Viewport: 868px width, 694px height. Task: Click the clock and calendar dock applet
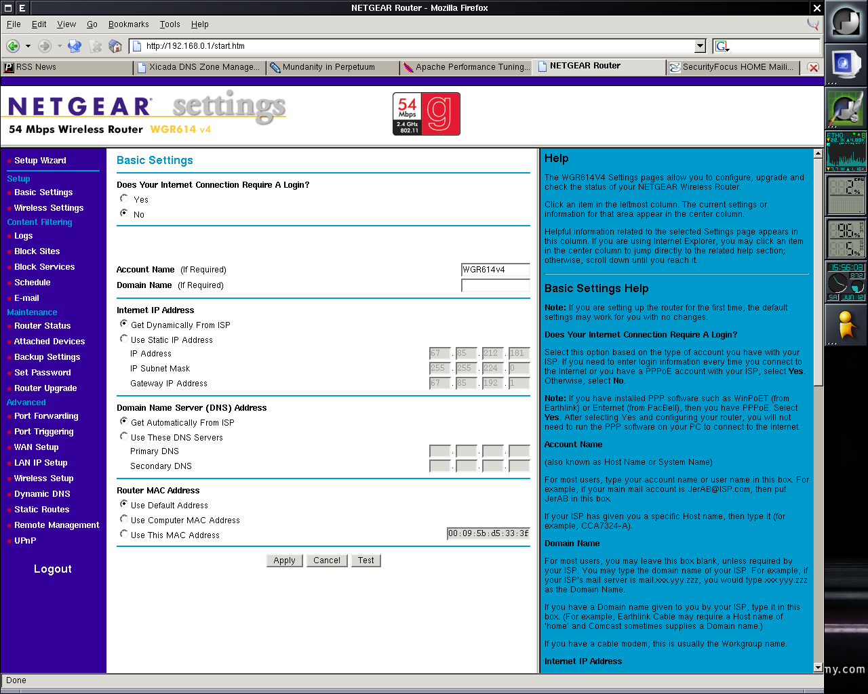coord(846,282)
